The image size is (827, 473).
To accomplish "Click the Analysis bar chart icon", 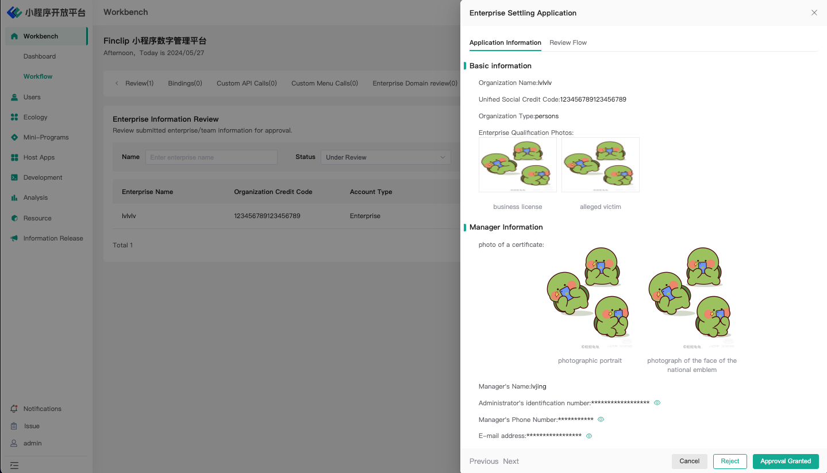I will pyautogui.click(x=14, y=197).
